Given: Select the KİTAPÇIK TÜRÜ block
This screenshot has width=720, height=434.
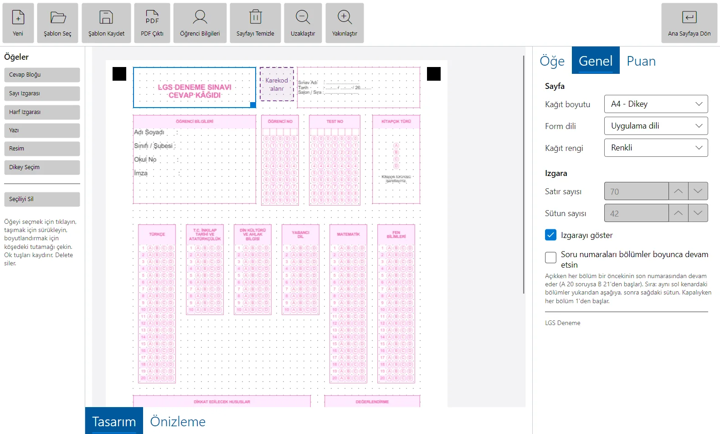Looking at the screenshot, I should point(396,159).
